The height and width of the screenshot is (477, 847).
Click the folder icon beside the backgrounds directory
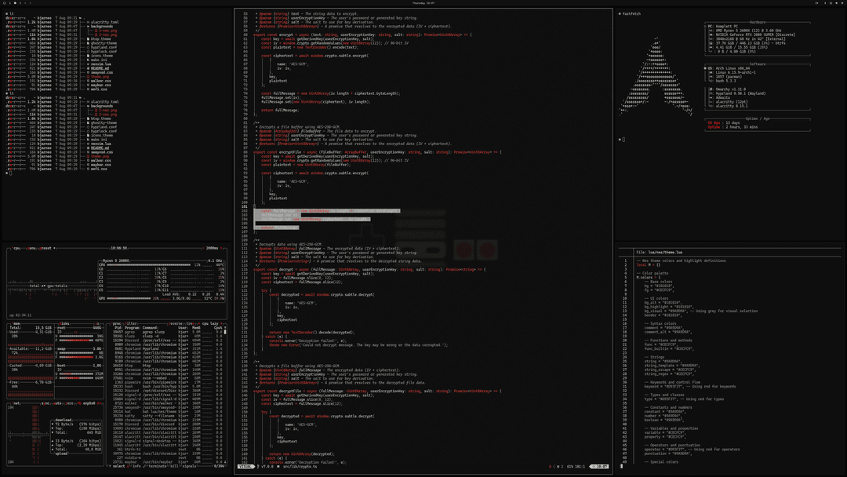[87, 27]
